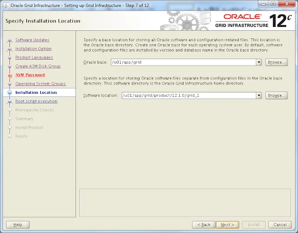The height and width of the screenshot is (233, 298).
Task: Click the Install Product step label
Action: (x=29, y=127)
